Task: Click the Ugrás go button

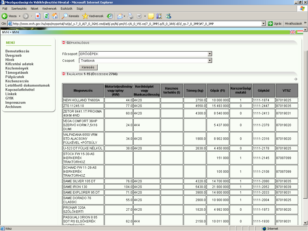Action: (x=275, y=24)
